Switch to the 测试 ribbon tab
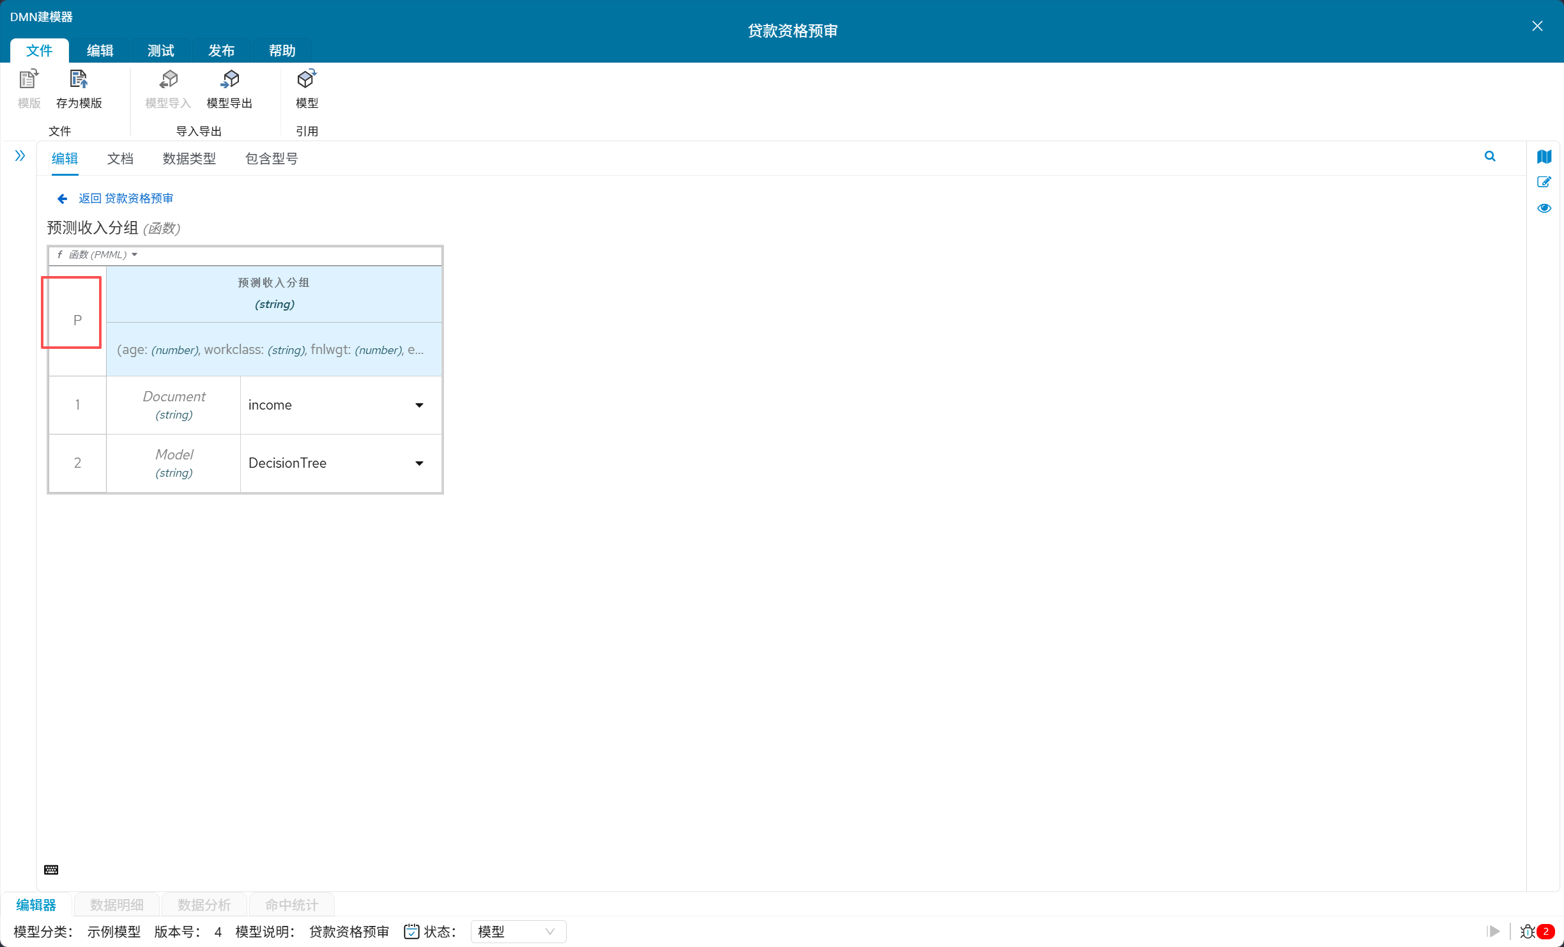 pyautogui.click(x=160, y=50)
